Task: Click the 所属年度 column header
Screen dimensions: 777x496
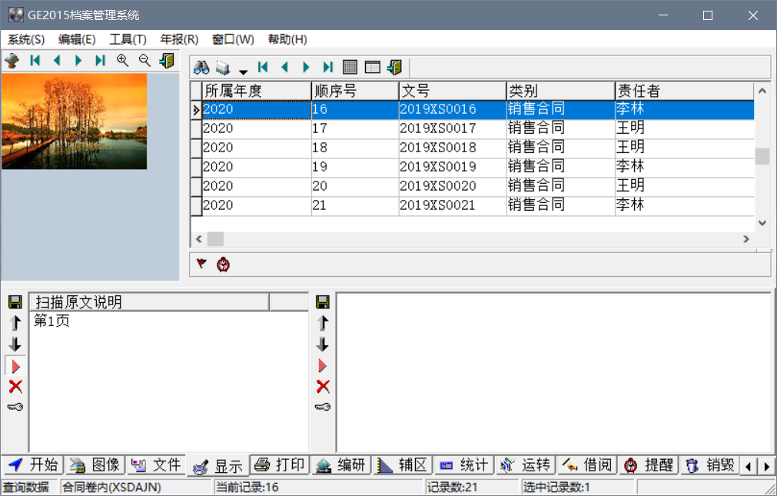Action: (x=257, y=91)
